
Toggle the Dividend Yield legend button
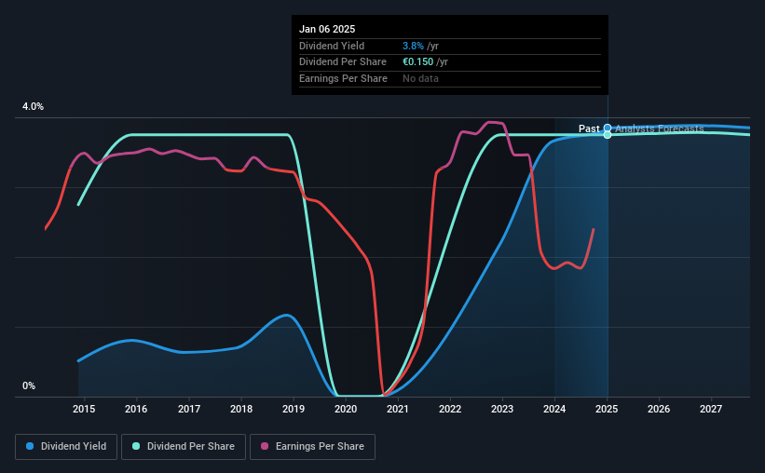coord(66,447)
